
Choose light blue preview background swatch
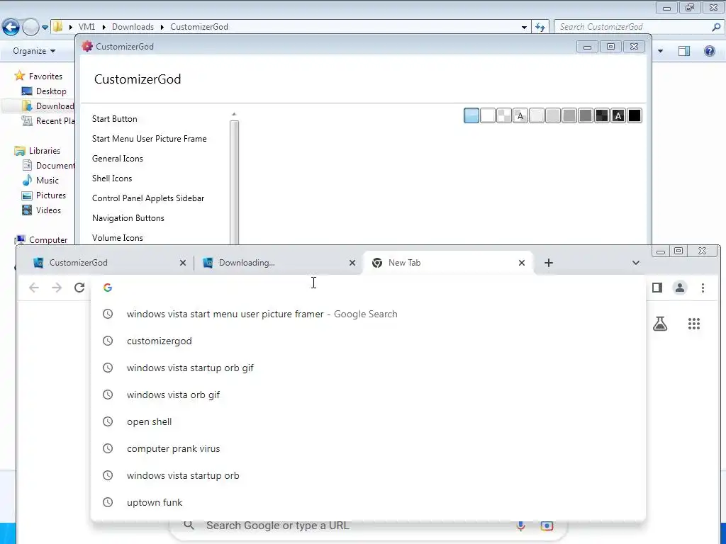pyautogui.click(x=471, y=115)
